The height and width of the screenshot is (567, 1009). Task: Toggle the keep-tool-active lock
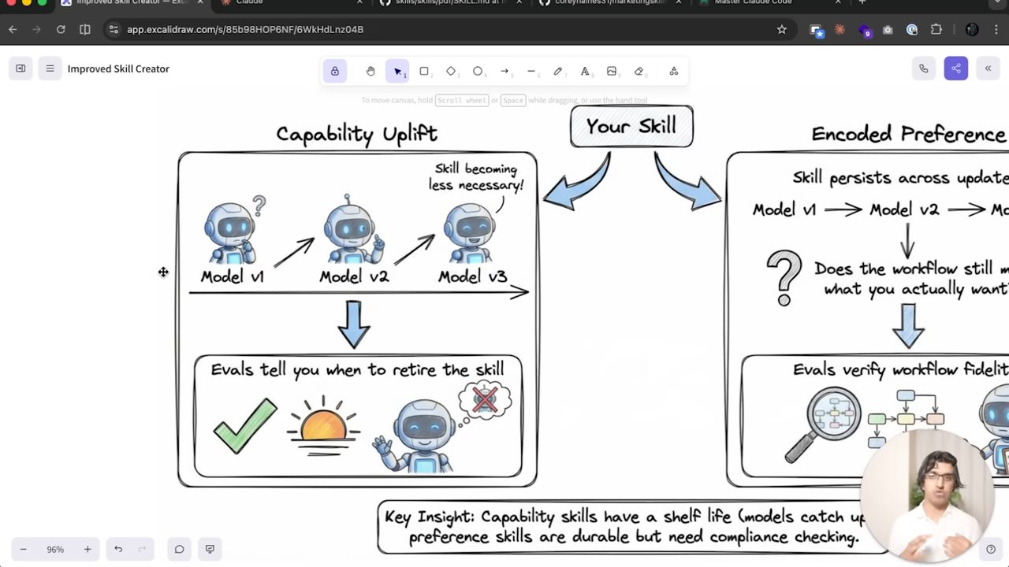pos(335,71)
